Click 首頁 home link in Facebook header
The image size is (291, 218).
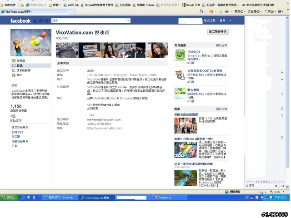tap(222, 20)
